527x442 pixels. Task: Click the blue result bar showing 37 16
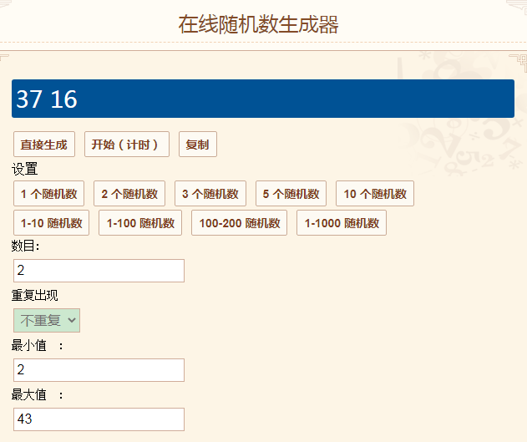pyautogui.click(x=262, y=99)
